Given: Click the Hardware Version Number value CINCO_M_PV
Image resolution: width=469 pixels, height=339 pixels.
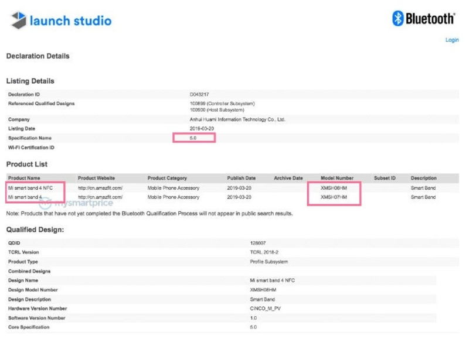Looking at the screenshot, I should (266, 309).
